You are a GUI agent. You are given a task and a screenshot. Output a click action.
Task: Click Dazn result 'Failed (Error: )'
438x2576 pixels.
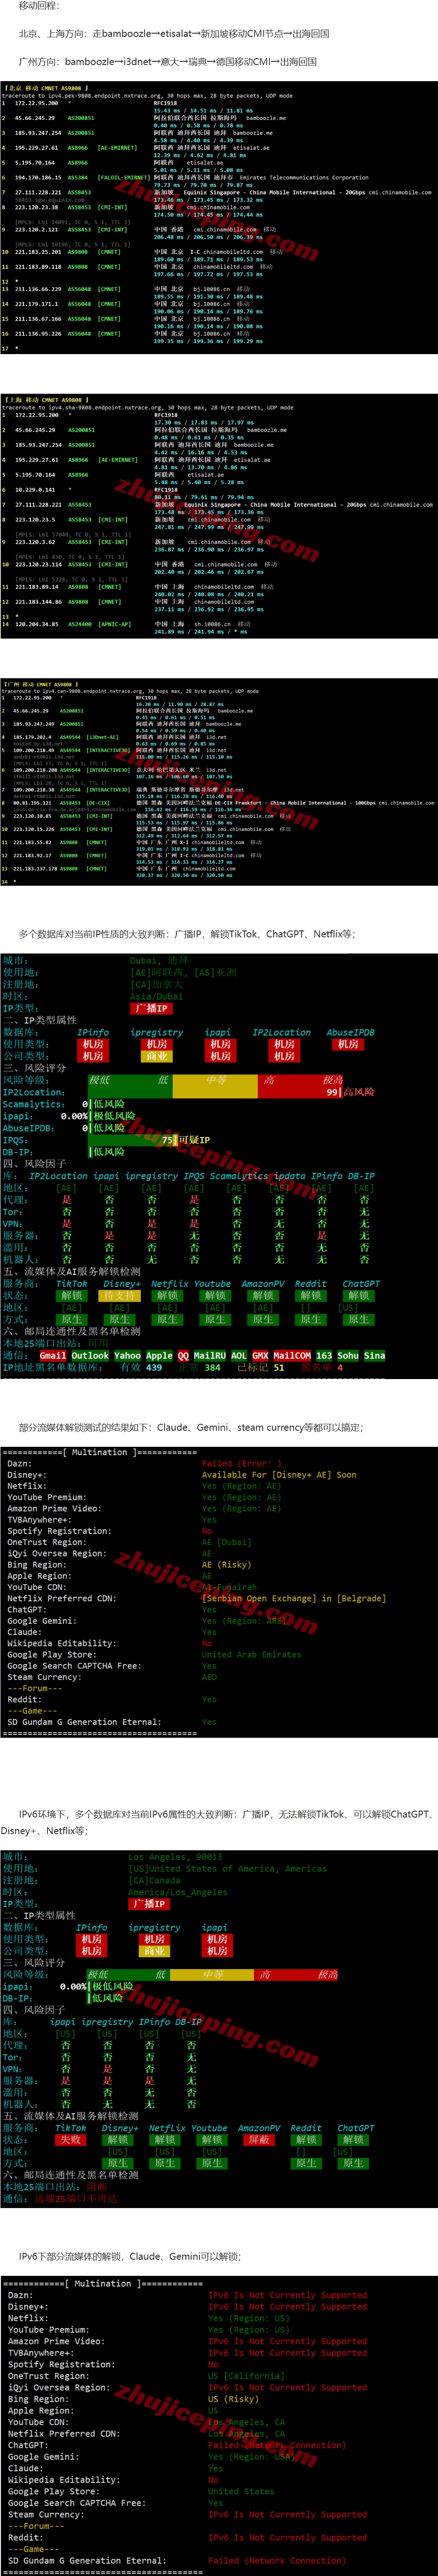tap(242, 1463)
